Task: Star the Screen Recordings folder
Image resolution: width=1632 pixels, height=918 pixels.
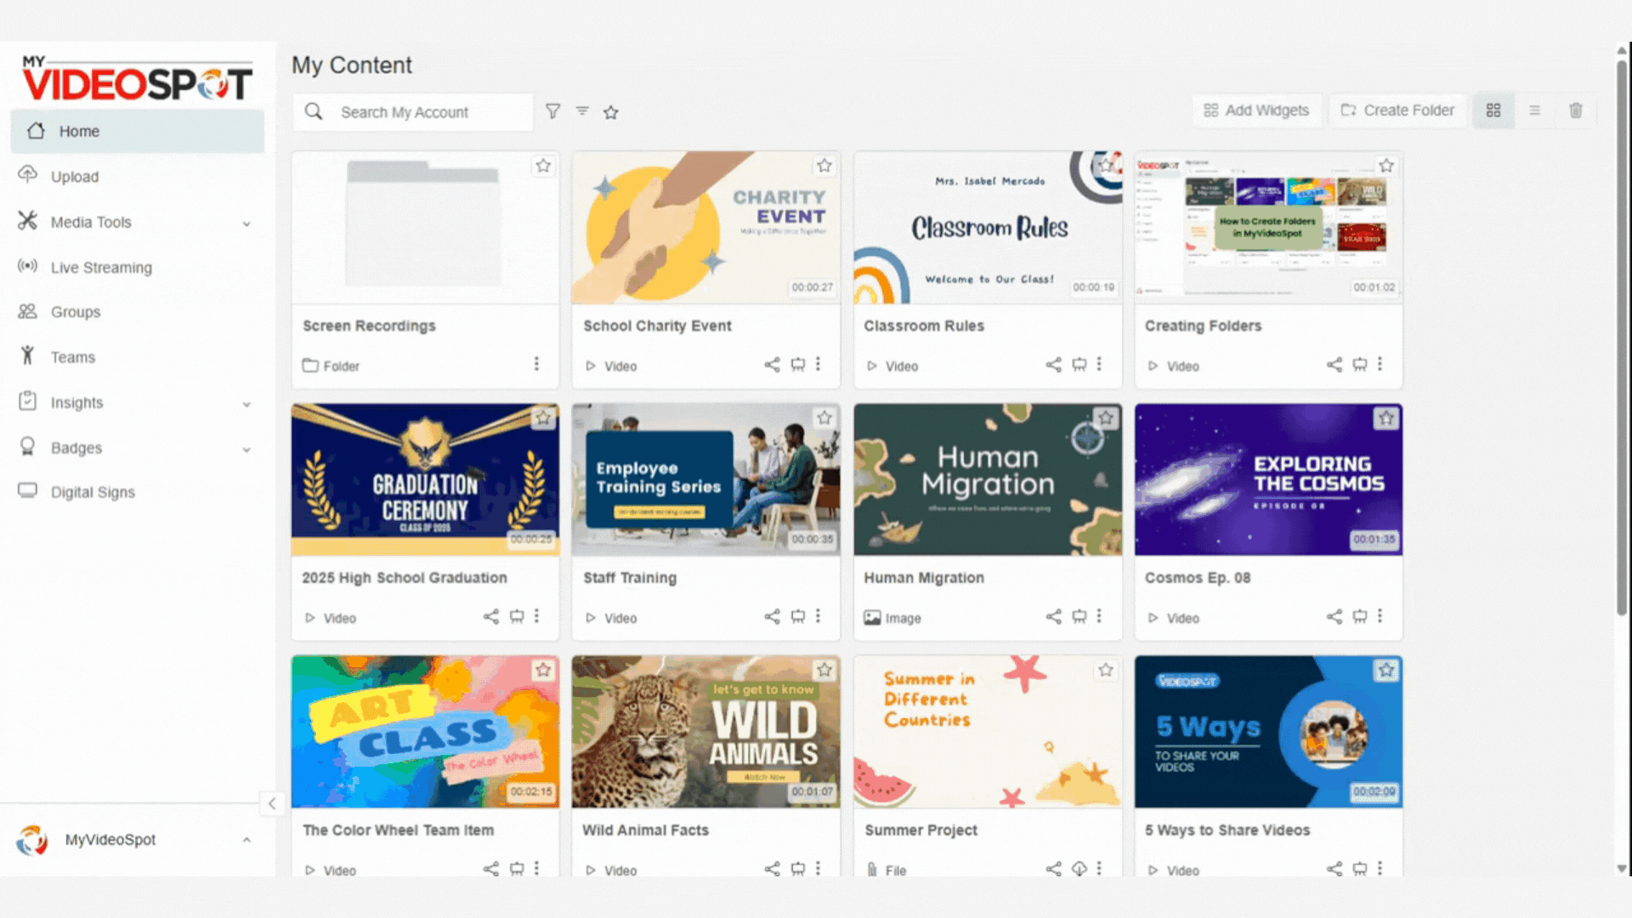Action: [543, 166]
